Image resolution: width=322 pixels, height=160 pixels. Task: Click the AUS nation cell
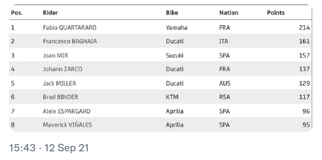(x=225, y=83)
